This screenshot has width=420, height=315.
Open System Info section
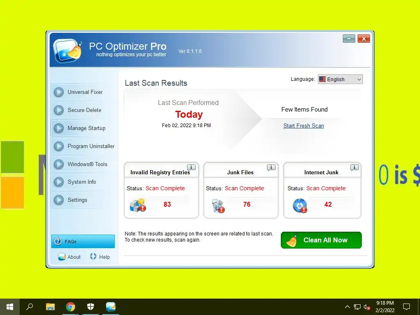(84, 182)
